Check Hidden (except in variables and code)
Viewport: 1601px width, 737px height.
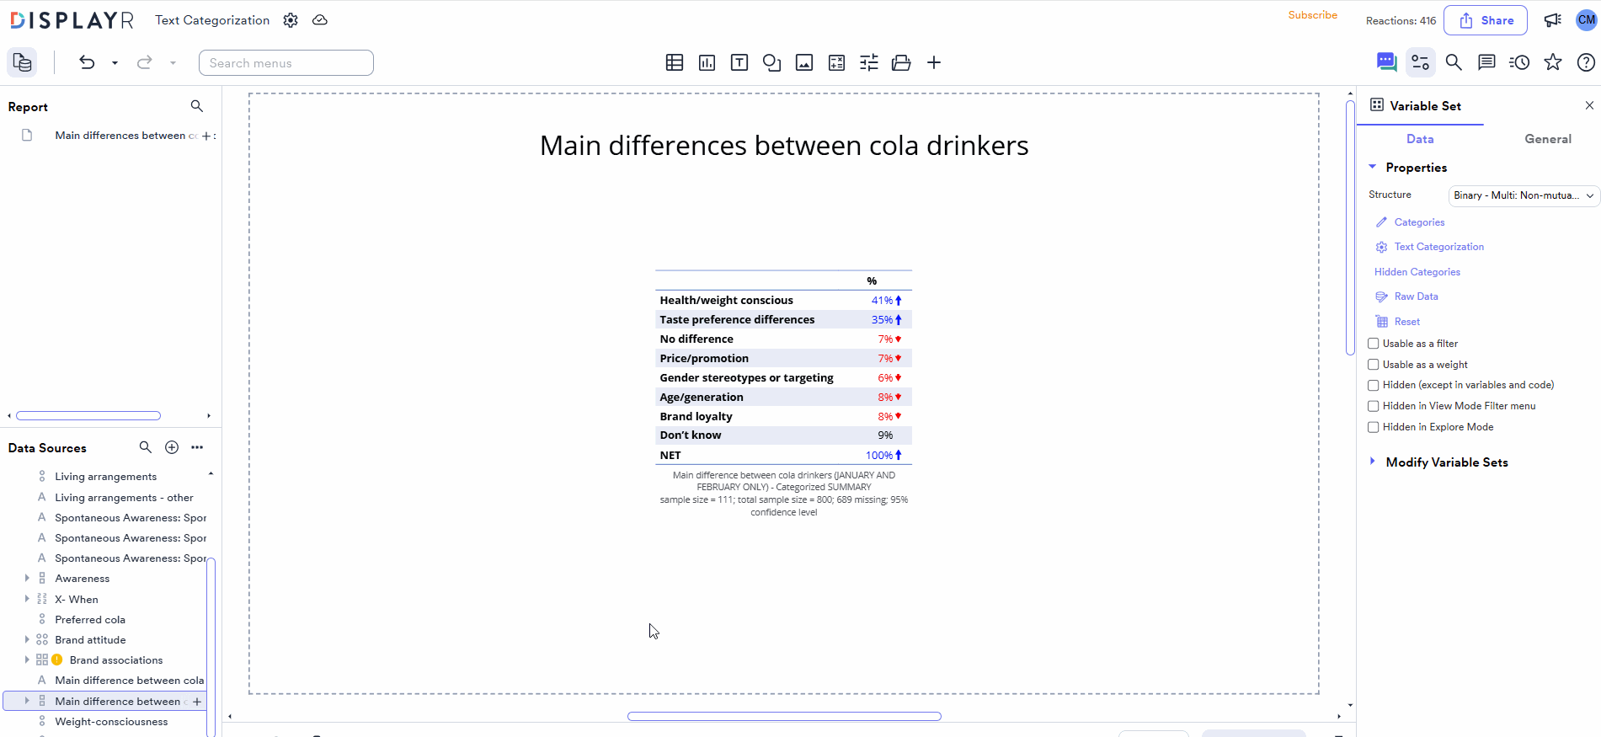tap(1374, 385)
